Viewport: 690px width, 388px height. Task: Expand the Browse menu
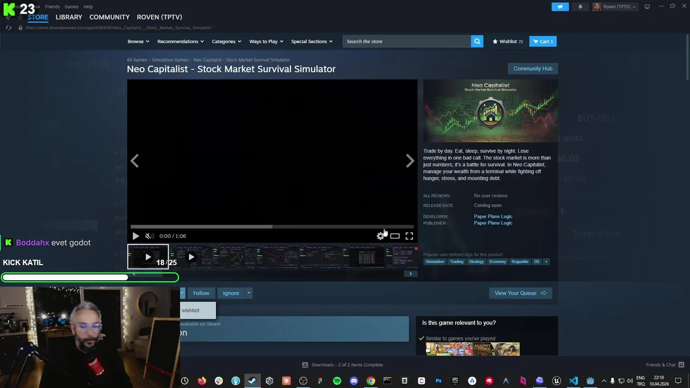[x=138, y=41]
